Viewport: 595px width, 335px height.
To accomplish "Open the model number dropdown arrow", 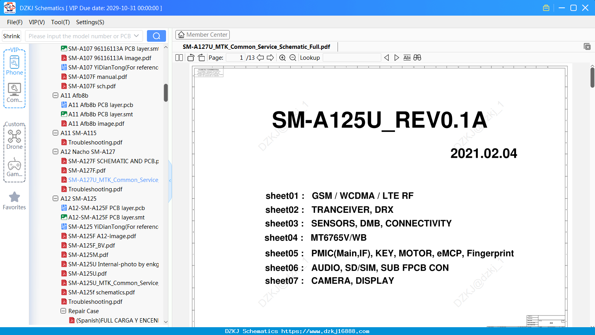I will pos(136,36).
